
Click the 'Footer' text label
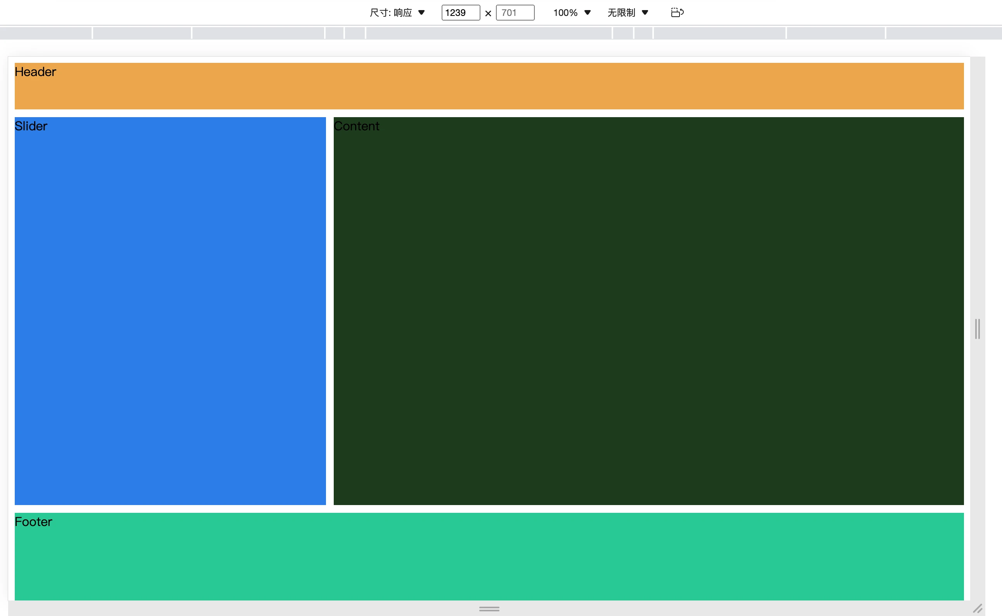tap(33, 522)
